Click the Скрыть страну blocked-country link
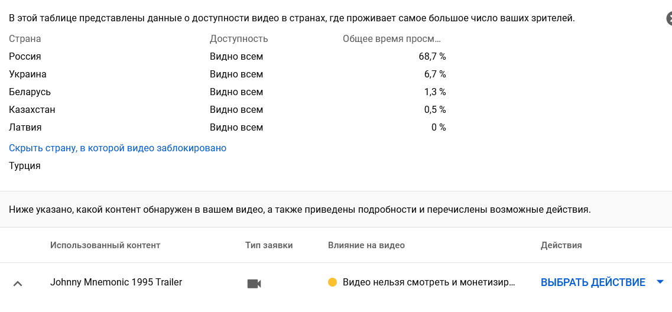The image size is (672, 312). click(118, 148)
